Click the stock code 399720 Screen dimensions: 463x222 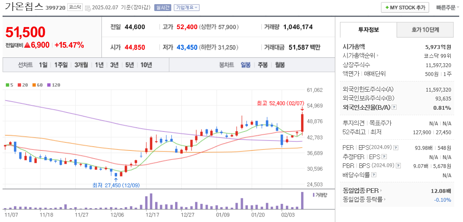point(55,8)
